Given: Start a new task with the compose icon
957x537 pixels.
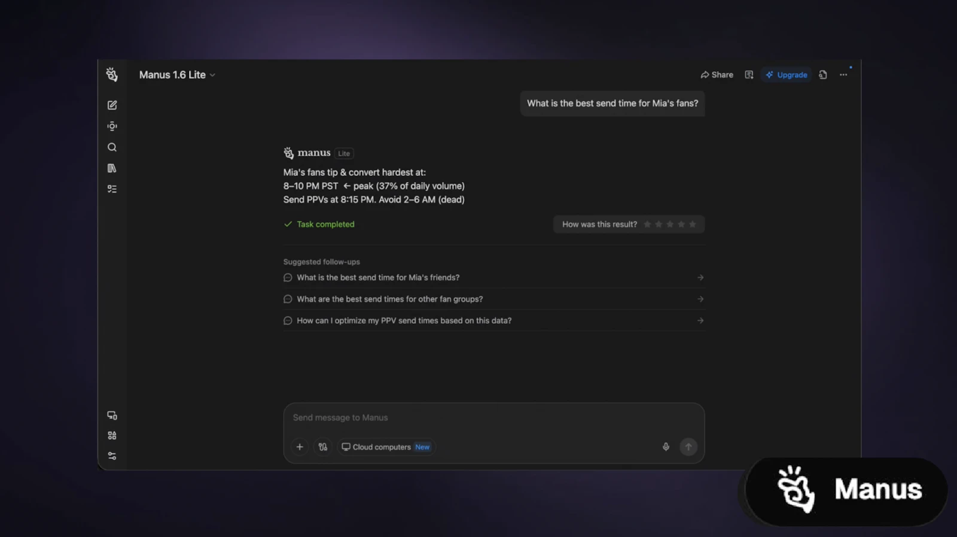Looking at the screenshot, I should point(112,105).
